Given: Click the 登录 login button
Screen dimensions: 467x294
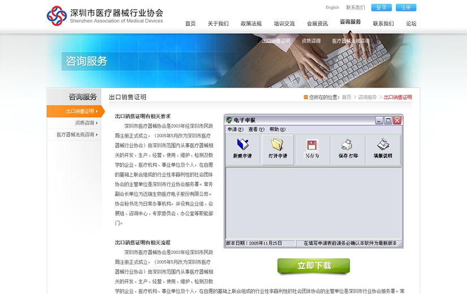Looking at the screenshot, I should 382,8.
